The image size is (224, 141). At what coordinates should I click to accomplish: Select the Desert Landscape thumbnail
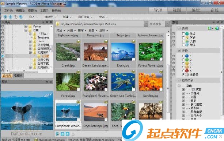coord(95,54)
